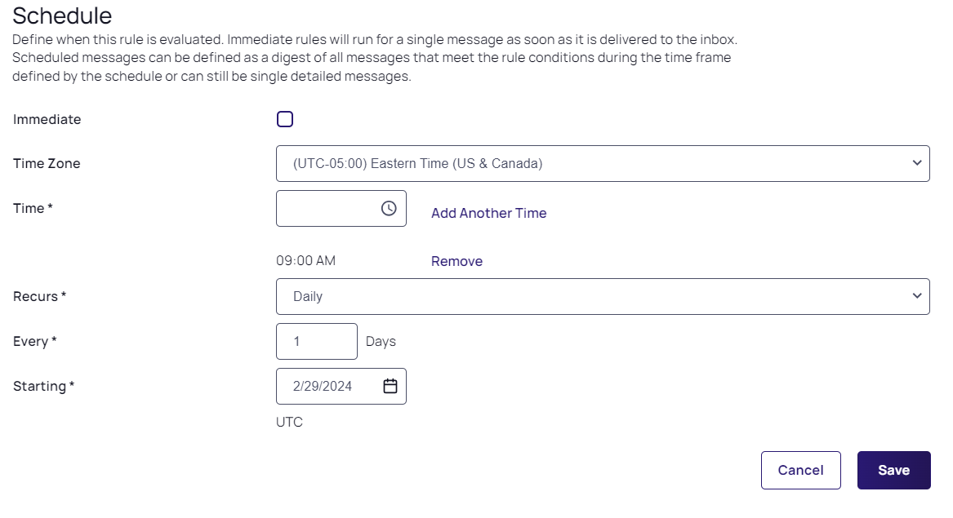The width and height of the screenshot is (953, 518).
Task: Focus the Every days number field
Action: [316, 342]
